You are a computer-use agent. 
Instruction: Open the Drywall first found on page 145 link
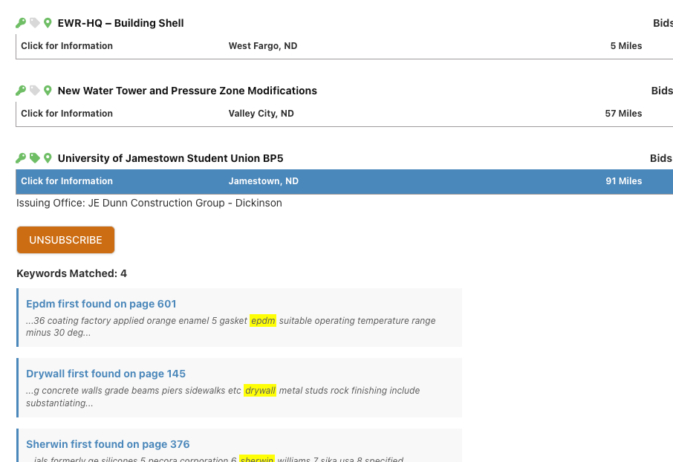pyautogui.click(x=105, y=374)
